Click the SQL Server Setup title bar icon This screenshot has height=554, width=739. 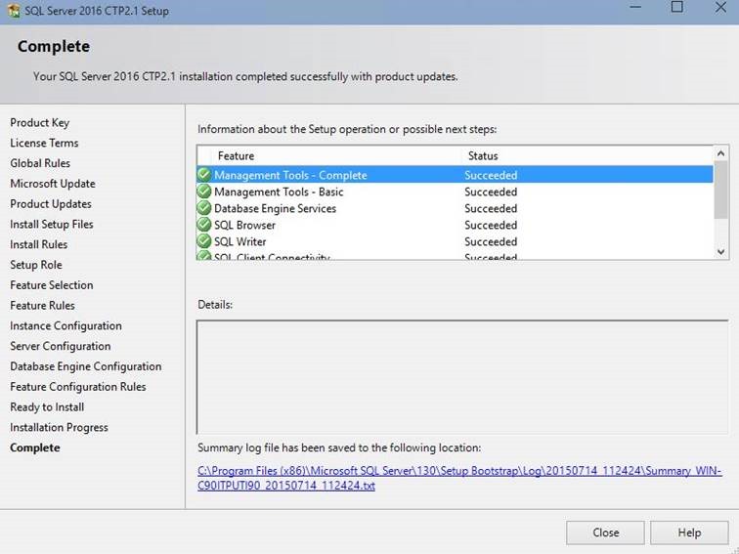14,11
